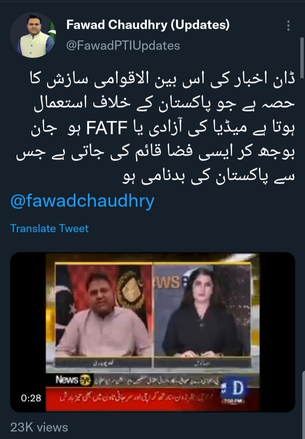
Task: Click the 'Fawad Chaudhry (Updates)' display name
Action: pos(148,25)
